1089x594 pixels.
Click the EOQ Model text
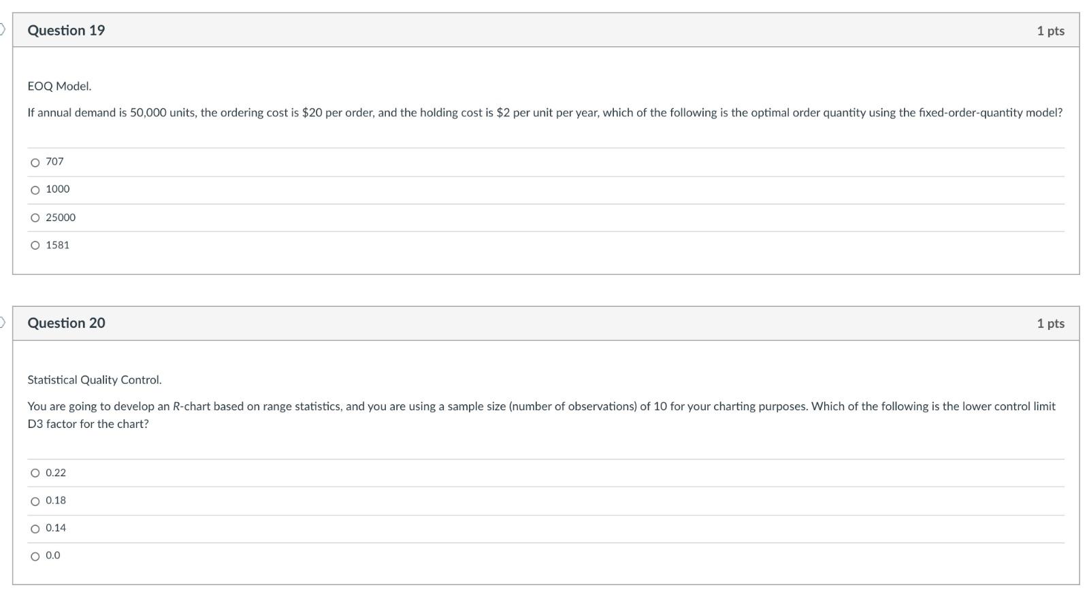(x=60, y=86)
